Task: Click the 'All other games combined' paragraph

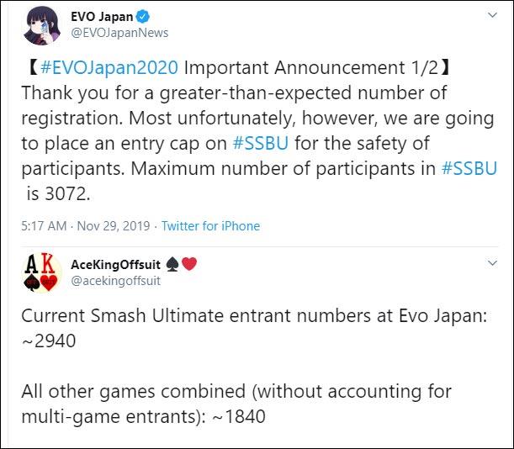Action: 236,404
